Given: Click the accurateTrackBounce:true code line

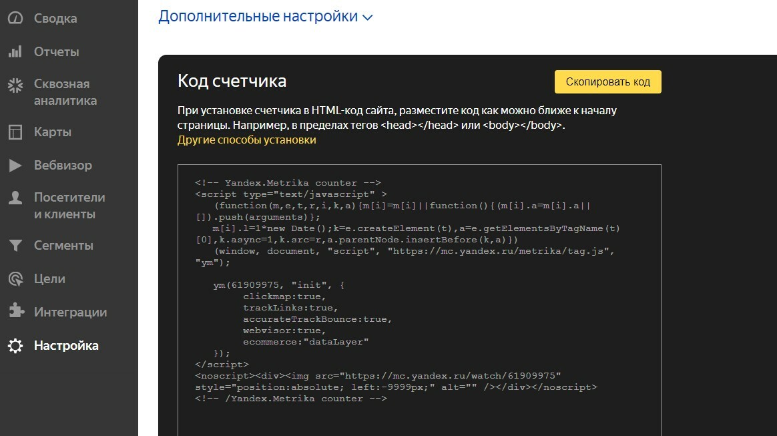Looking at the screenshot, I should point(318,319).
